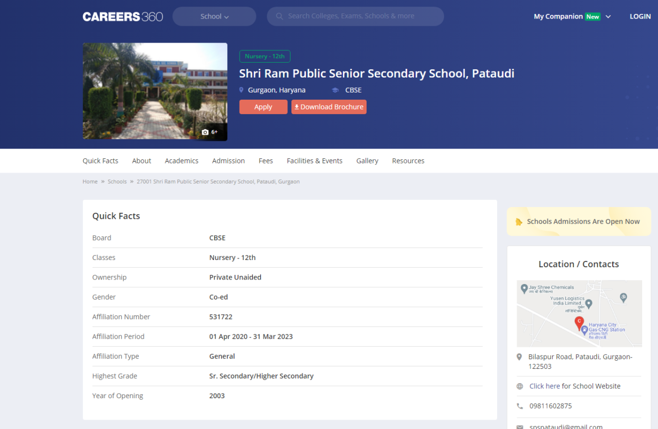658x429 pixels.
Task: Expand the My Companion menu
Action: 572,16
